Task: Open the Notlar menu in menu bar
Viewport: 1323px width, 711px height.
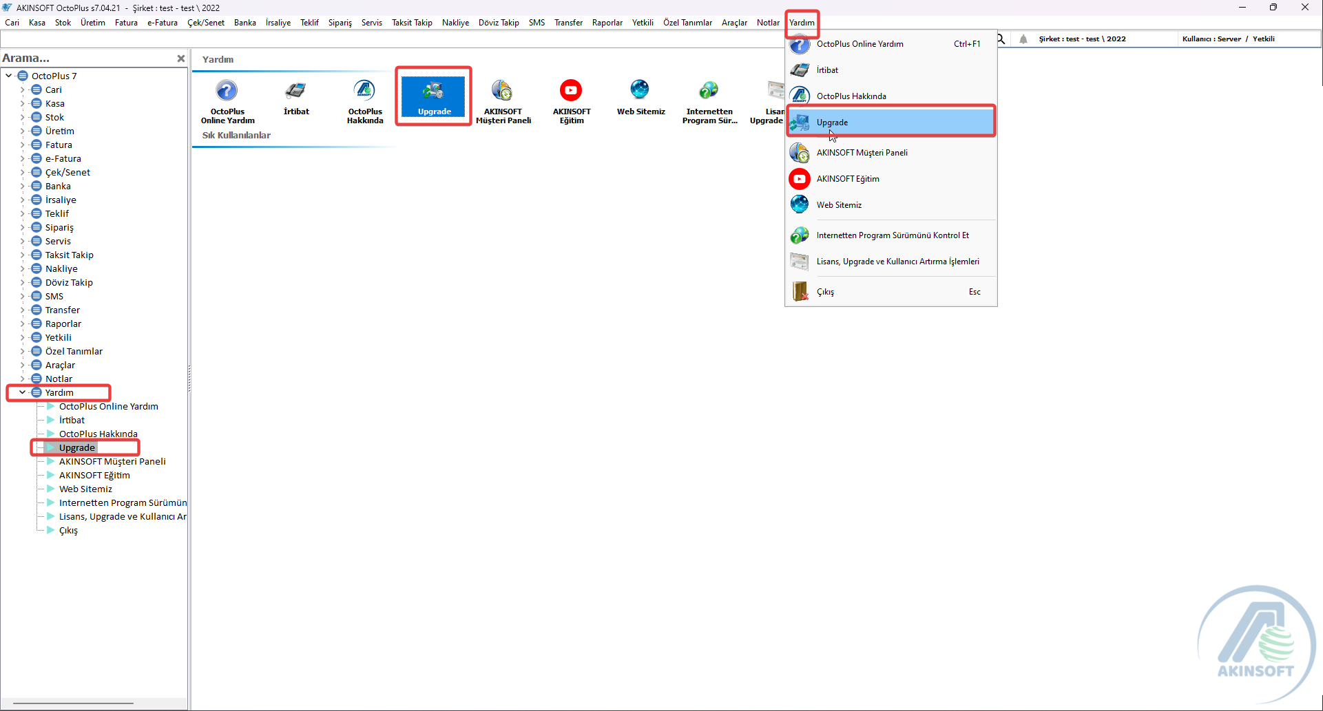Action: click(768, 23)
